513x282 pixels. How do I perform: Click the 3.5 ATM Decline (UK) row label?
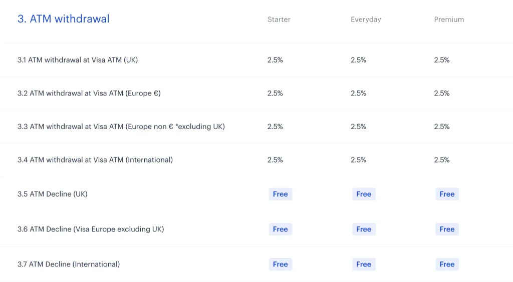pos(53,194)
